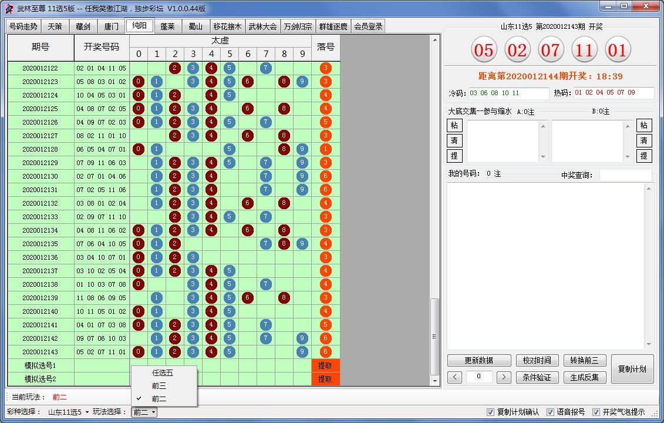Image resolution: width=664 pixels, height=423 pixels.
Task: Switch to the 号码走势 tab
Action: click(x=24, y=26)
